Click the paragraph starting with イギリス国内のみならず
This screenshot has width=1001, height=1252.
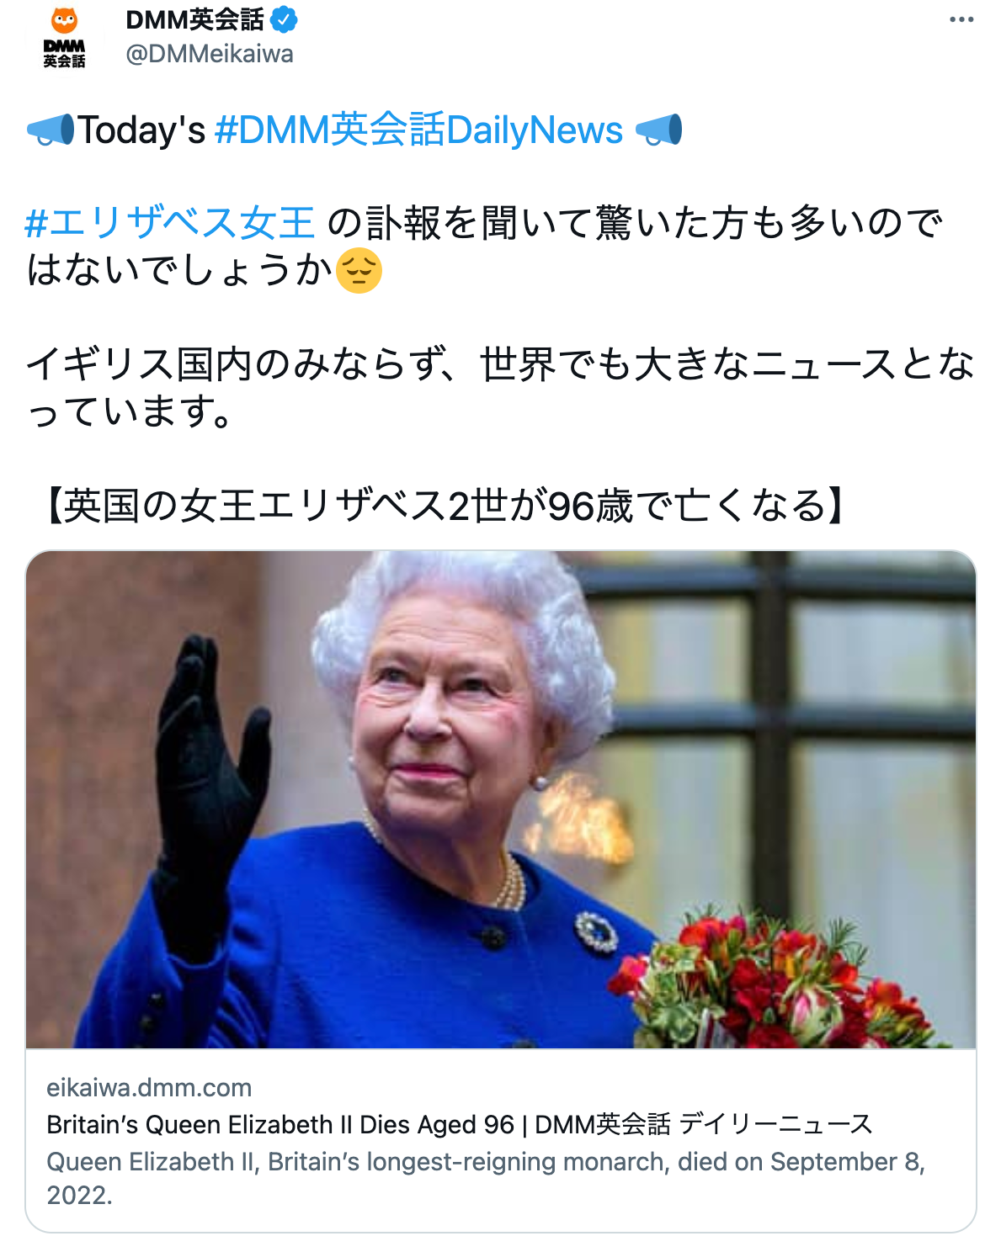500,388
